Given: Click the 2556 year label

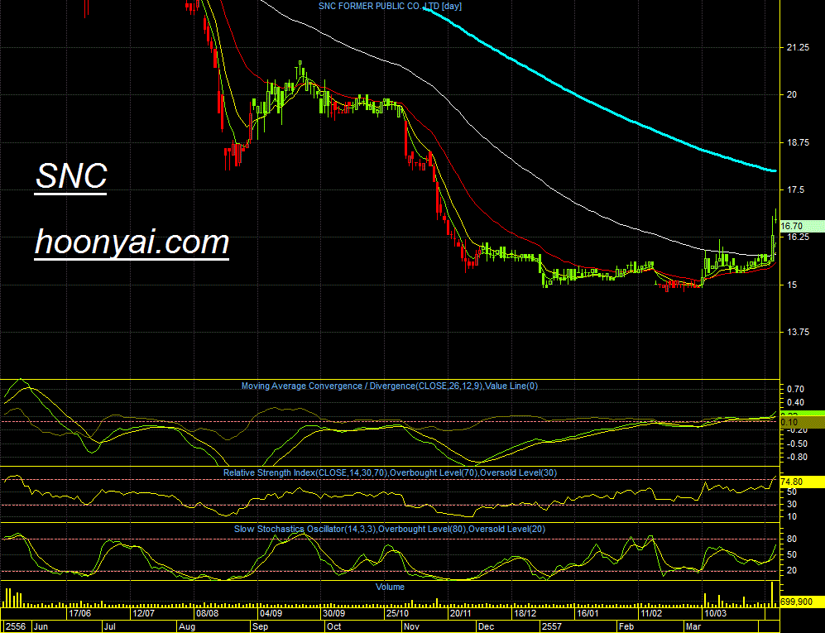Looking at the screenshot, I should (16, 626).
